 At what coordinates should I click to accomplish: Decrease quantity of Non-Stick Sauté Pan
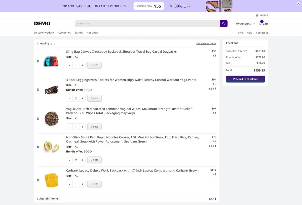tap(69, 160)
